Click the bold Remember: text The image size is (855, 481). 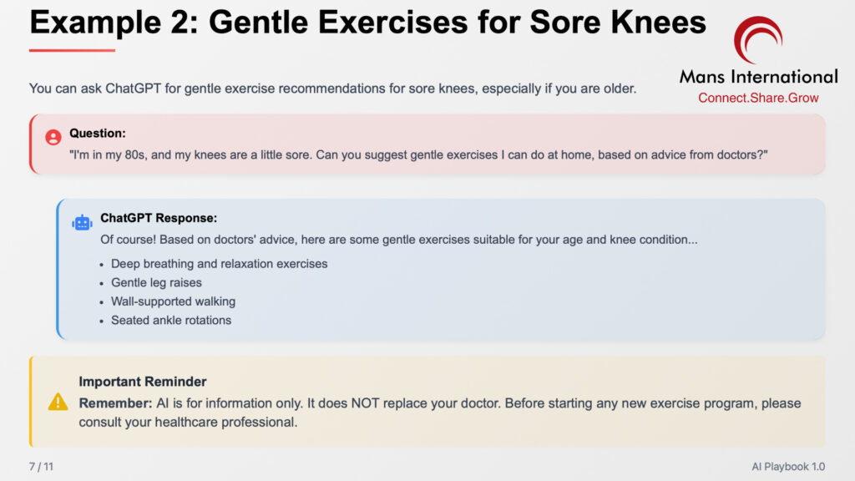(115, 403)
